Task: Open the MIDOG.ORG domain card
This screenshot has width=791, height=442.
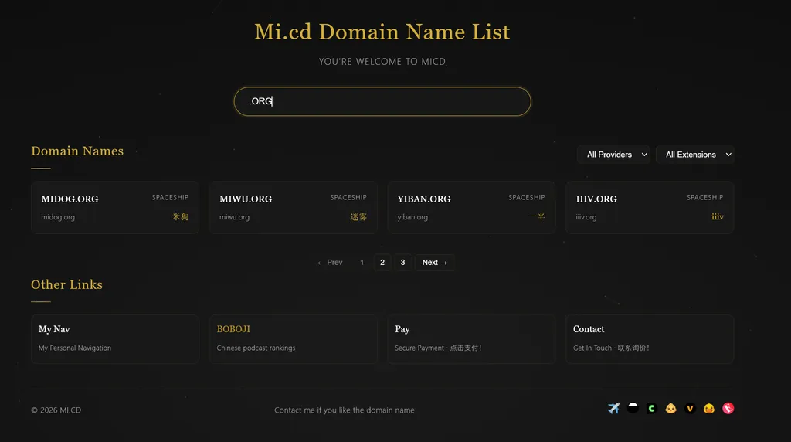Action: tap(114, 207)
